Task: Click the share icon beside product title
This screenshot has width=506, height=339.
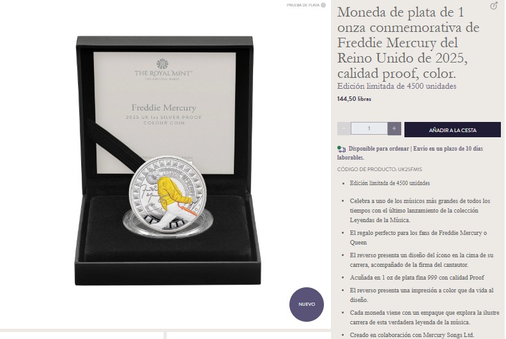Action: (494, 6)
